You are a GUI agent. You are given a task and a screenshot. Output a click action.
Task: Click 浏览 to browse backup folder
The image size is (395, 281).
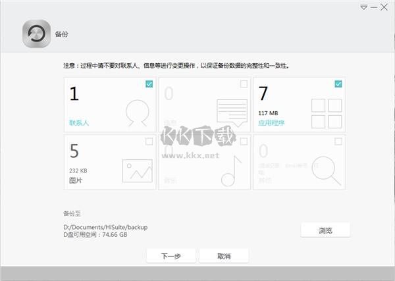point(325,230)
